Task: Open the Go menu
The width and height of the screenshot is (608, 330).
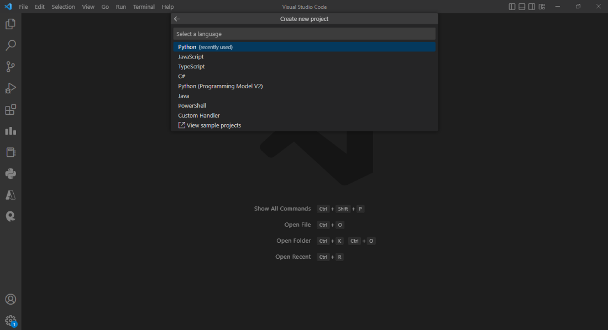Action: click(105, 7)
